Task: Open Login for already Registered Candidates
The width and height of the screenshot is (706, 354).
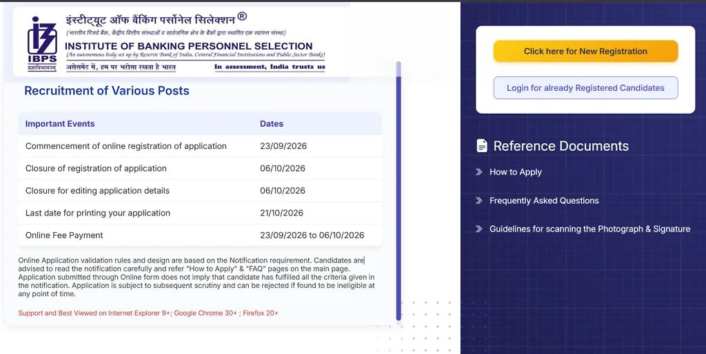Action: pos(585,87)
